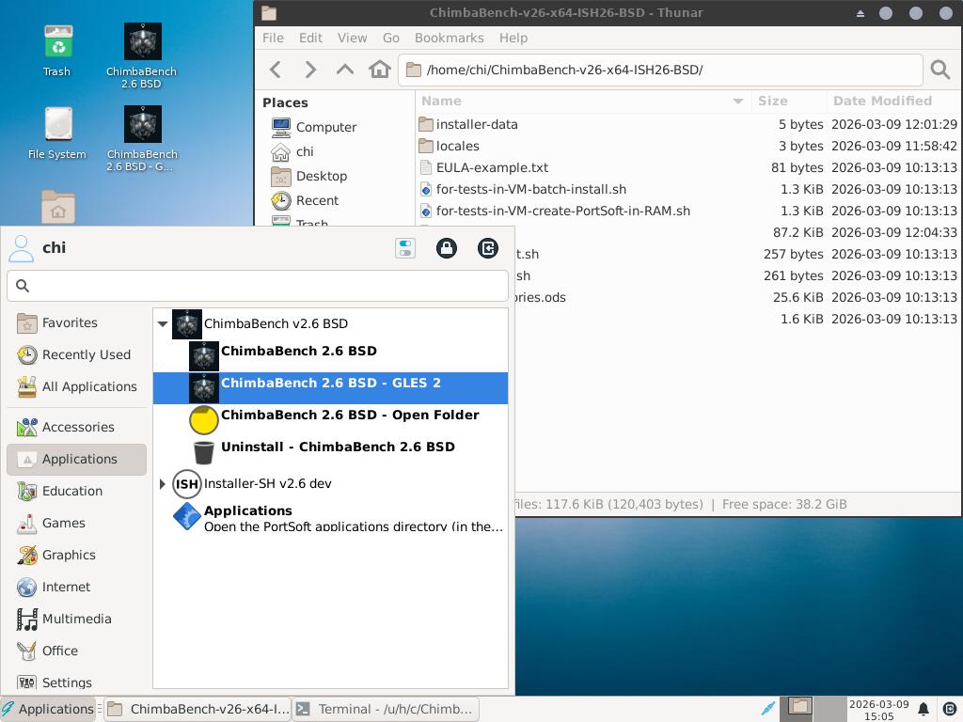Viewport: 963px width, 722px height.
Task: Select the Favorites category
Action: 77,323
